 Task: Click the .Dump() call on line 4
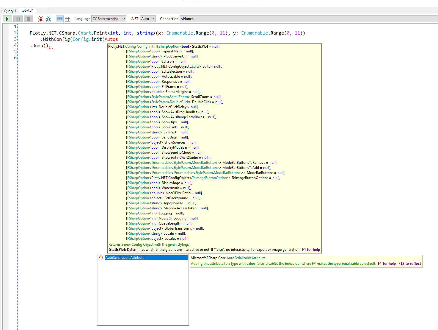pos(40,46)
